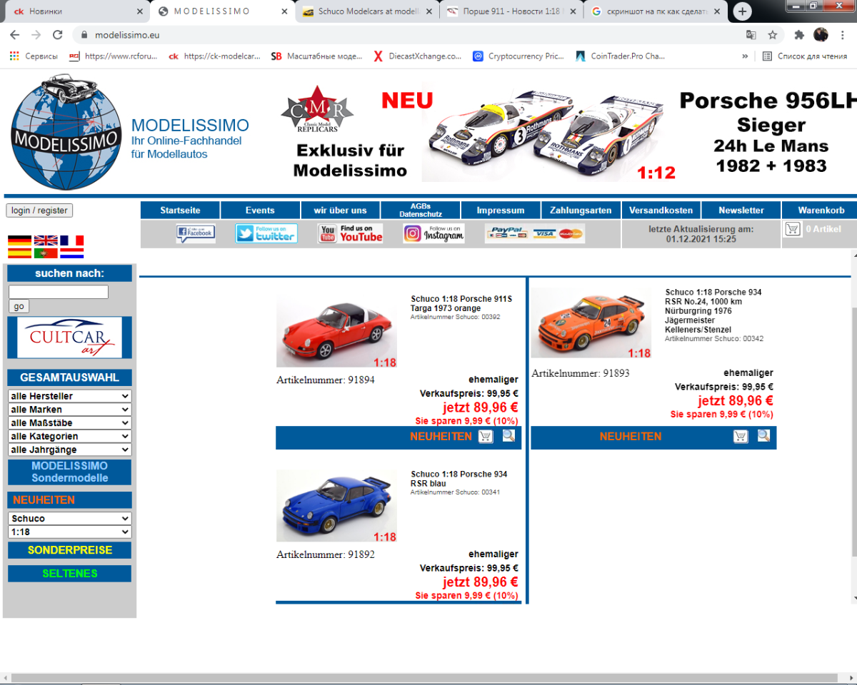
Task: Click the login / register button
Action: tap(39, 210)
